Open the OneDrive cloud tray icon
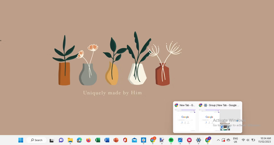 (x=228, y=140)
